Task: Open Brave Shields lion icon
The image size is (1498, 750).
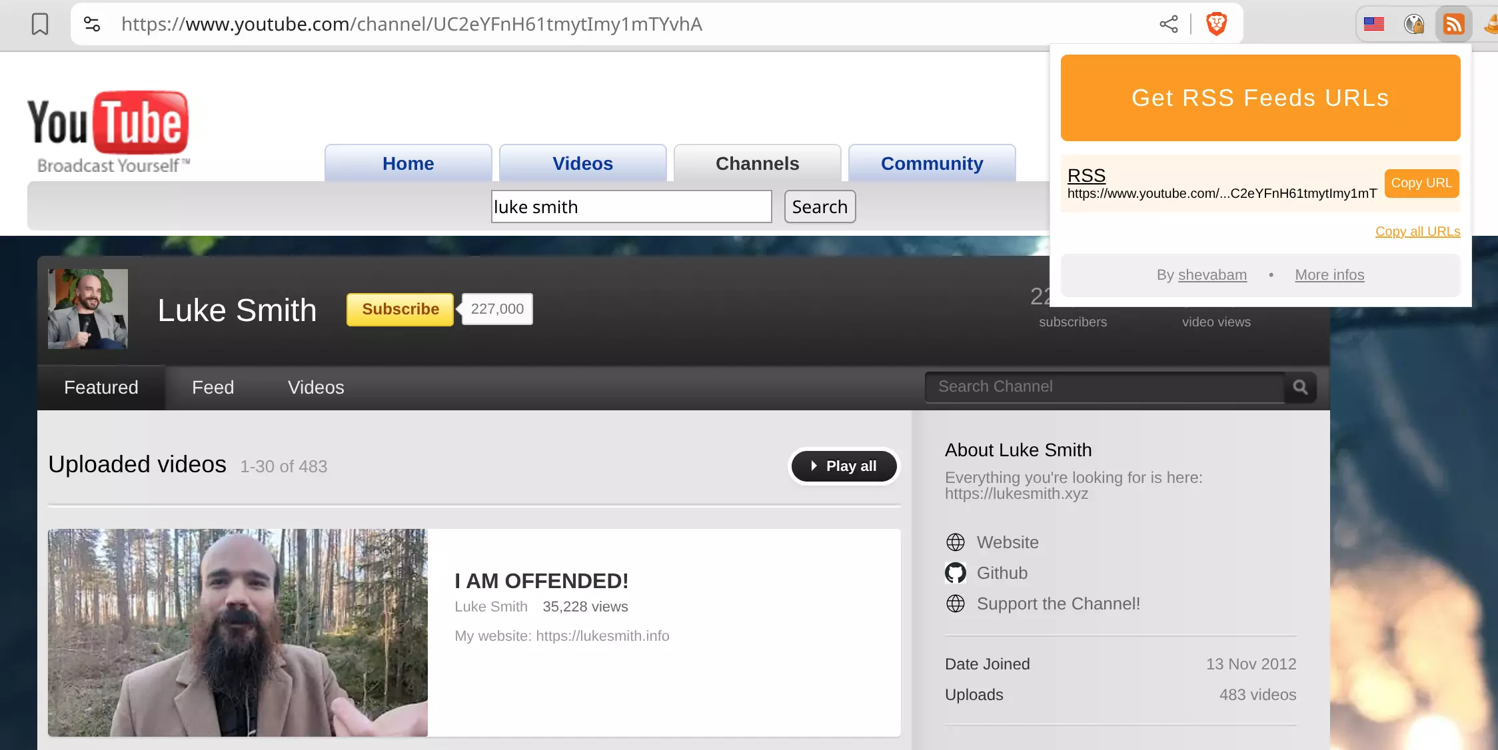Action: tap(1216, 25)
